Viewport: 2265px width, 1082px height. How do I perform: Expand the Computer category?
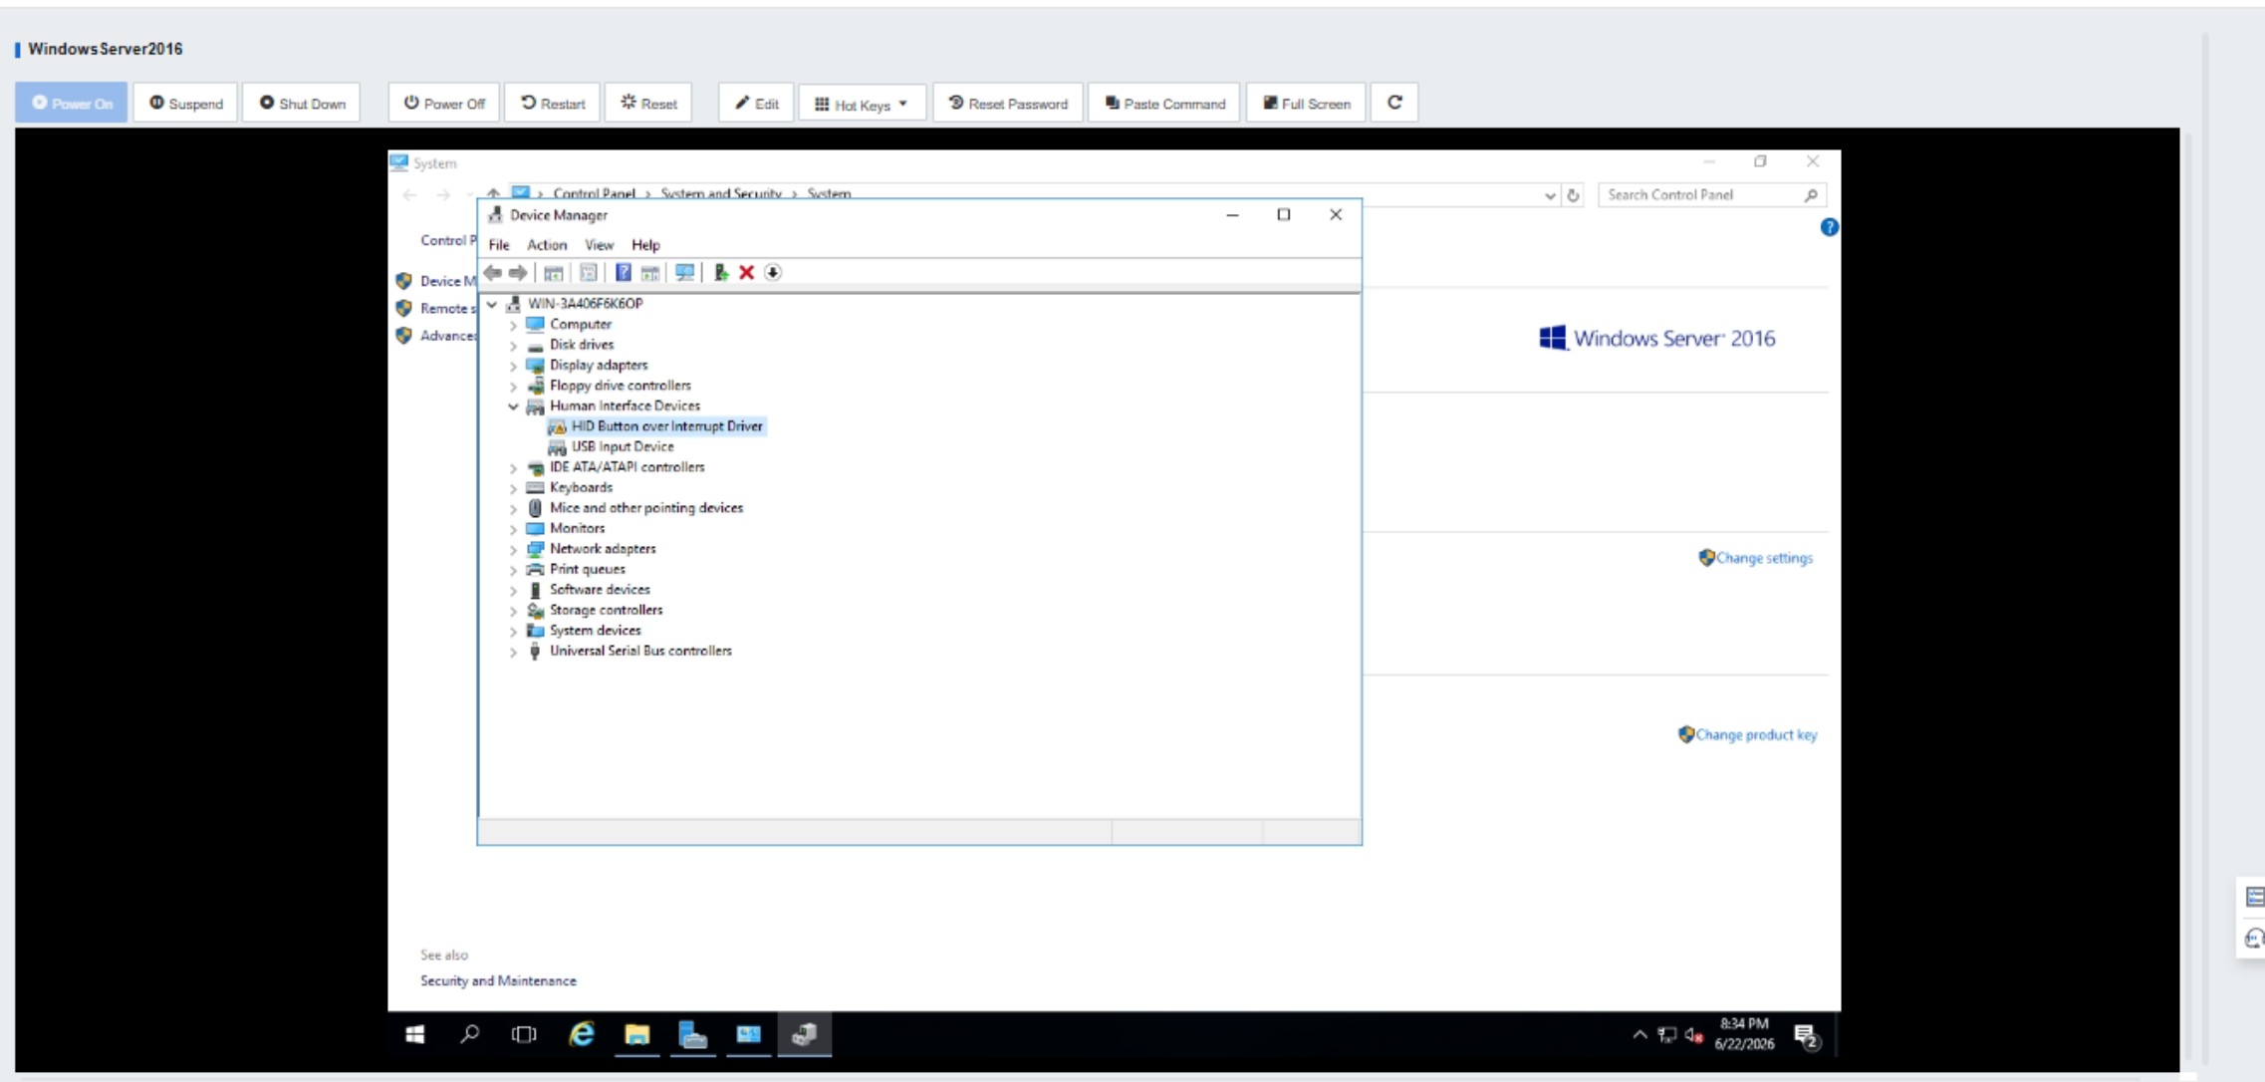513,325
